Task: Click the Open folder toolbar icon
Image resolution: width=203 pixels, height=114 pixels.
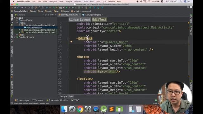Action: (12, 8)
